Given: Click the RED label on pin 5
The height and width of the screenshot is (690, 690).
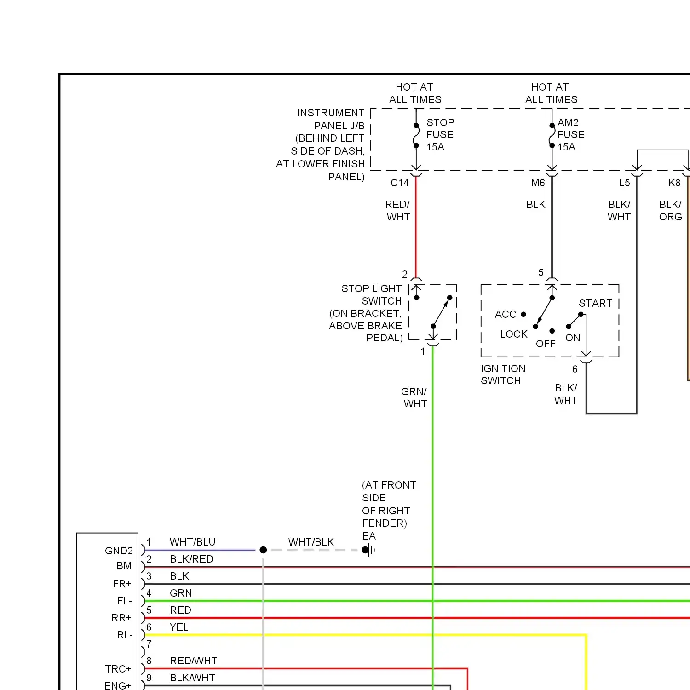Looking at the screenshot, I should pos(180,610).
